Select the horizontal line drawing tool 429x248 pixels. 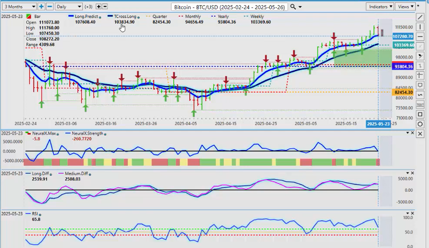420,37
